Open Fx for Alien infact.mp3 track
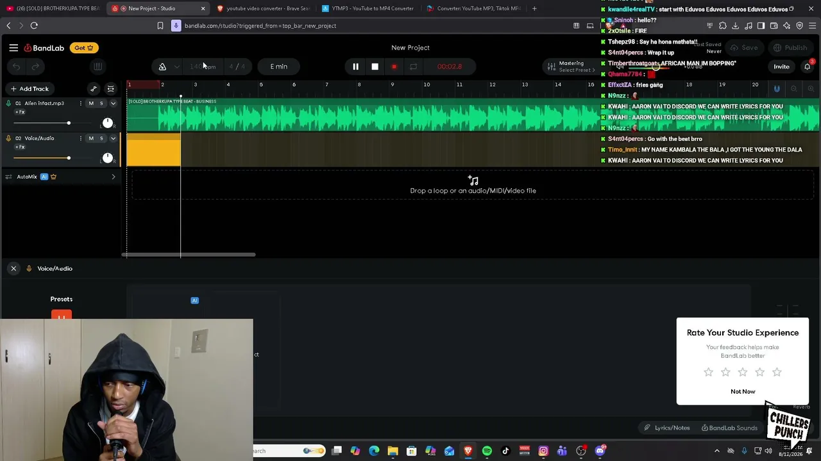The width and height of the screenshot is (821, 461). click(x=20, y=112)
